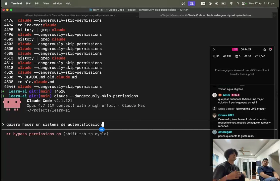Click history line 4494 cd leakcodeclaude

[30, 25]
